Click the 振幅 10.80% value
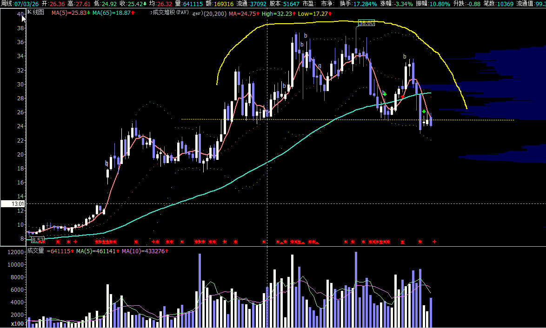546x328 pixels. tap(440, 4)
